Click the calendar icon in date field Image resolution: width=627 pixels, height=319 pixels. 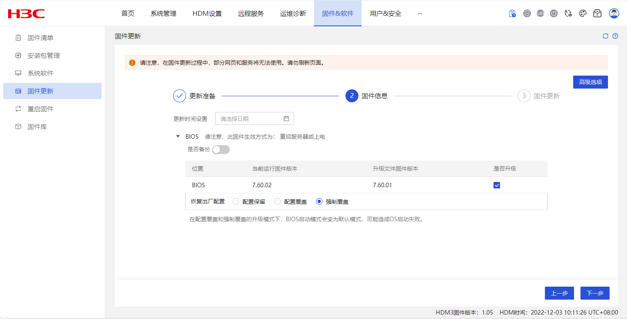click(286, 118)
